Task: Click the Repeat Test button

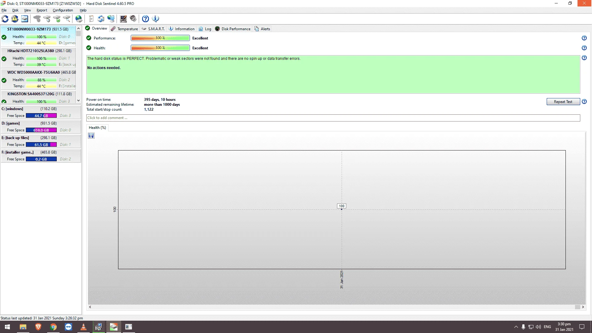Action: click(x=563, y=102)
